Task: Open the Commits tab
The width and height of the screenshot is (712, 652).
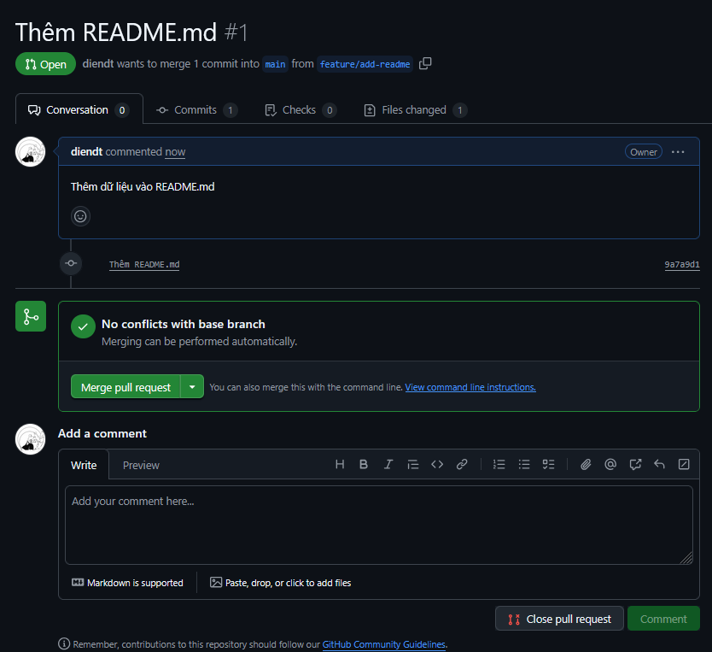Action: point(196,110)
